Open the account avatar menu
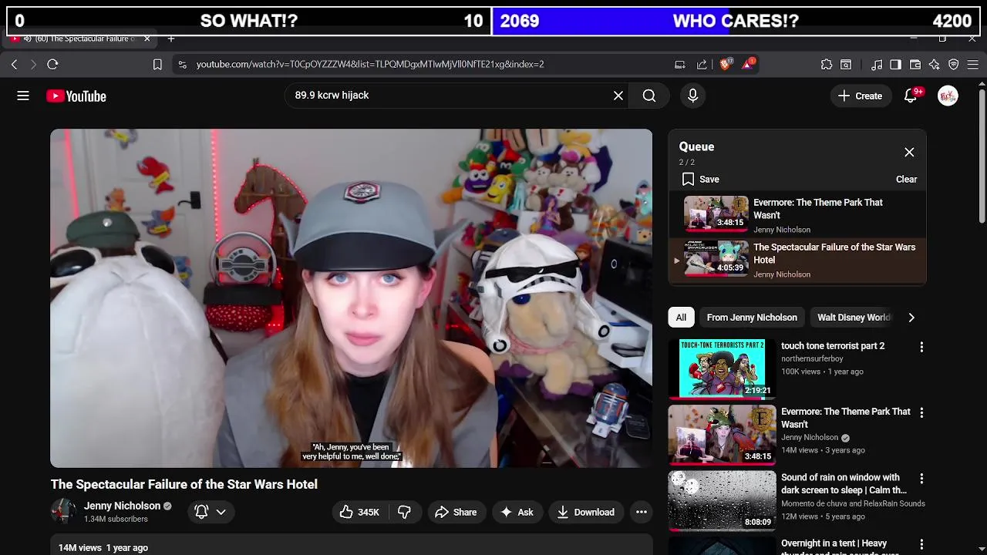 tap(948, 96)
